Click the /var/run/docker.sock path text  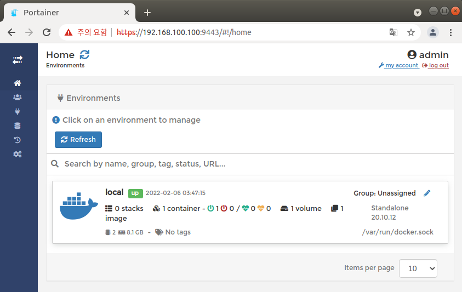398,232
